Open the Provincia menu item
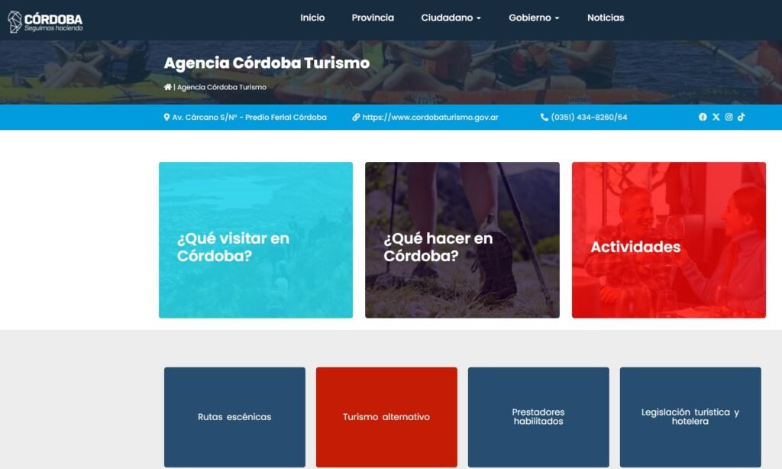 coord(373,18)
